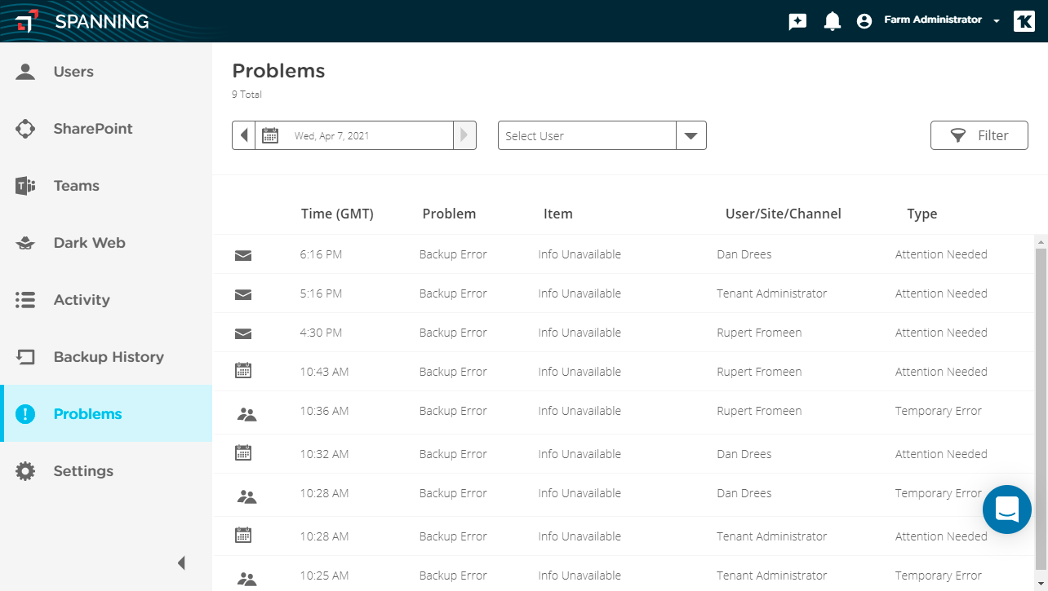Expand the Select User dropdown arrow
Viewport: 1048px width, 591px height.
pos(691,135)
